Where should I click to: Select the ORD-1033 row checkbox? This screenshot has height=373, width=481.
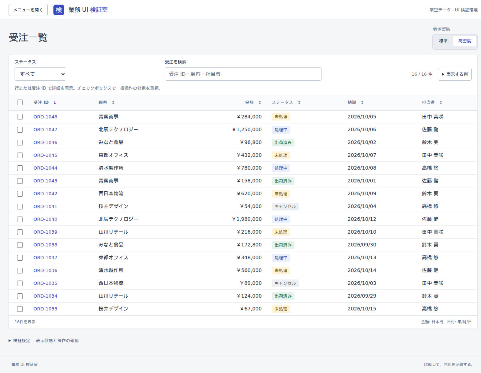coord(20,309)
